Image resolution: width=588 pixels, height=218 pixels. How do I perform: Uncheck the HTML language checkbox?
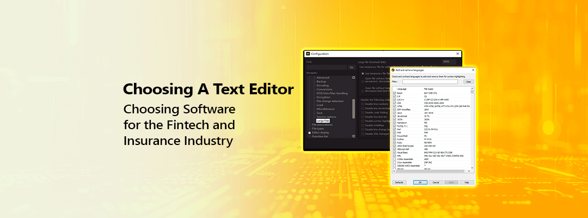click(x=395, y=106)
